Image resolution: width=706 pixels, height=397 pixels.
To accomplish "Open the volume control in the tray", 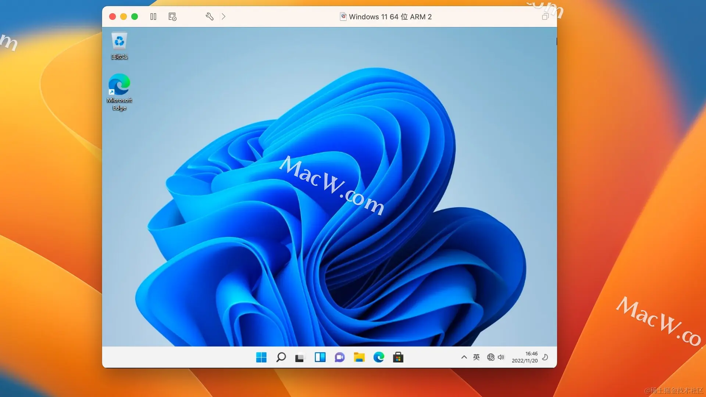I will (x=501, y=357).
